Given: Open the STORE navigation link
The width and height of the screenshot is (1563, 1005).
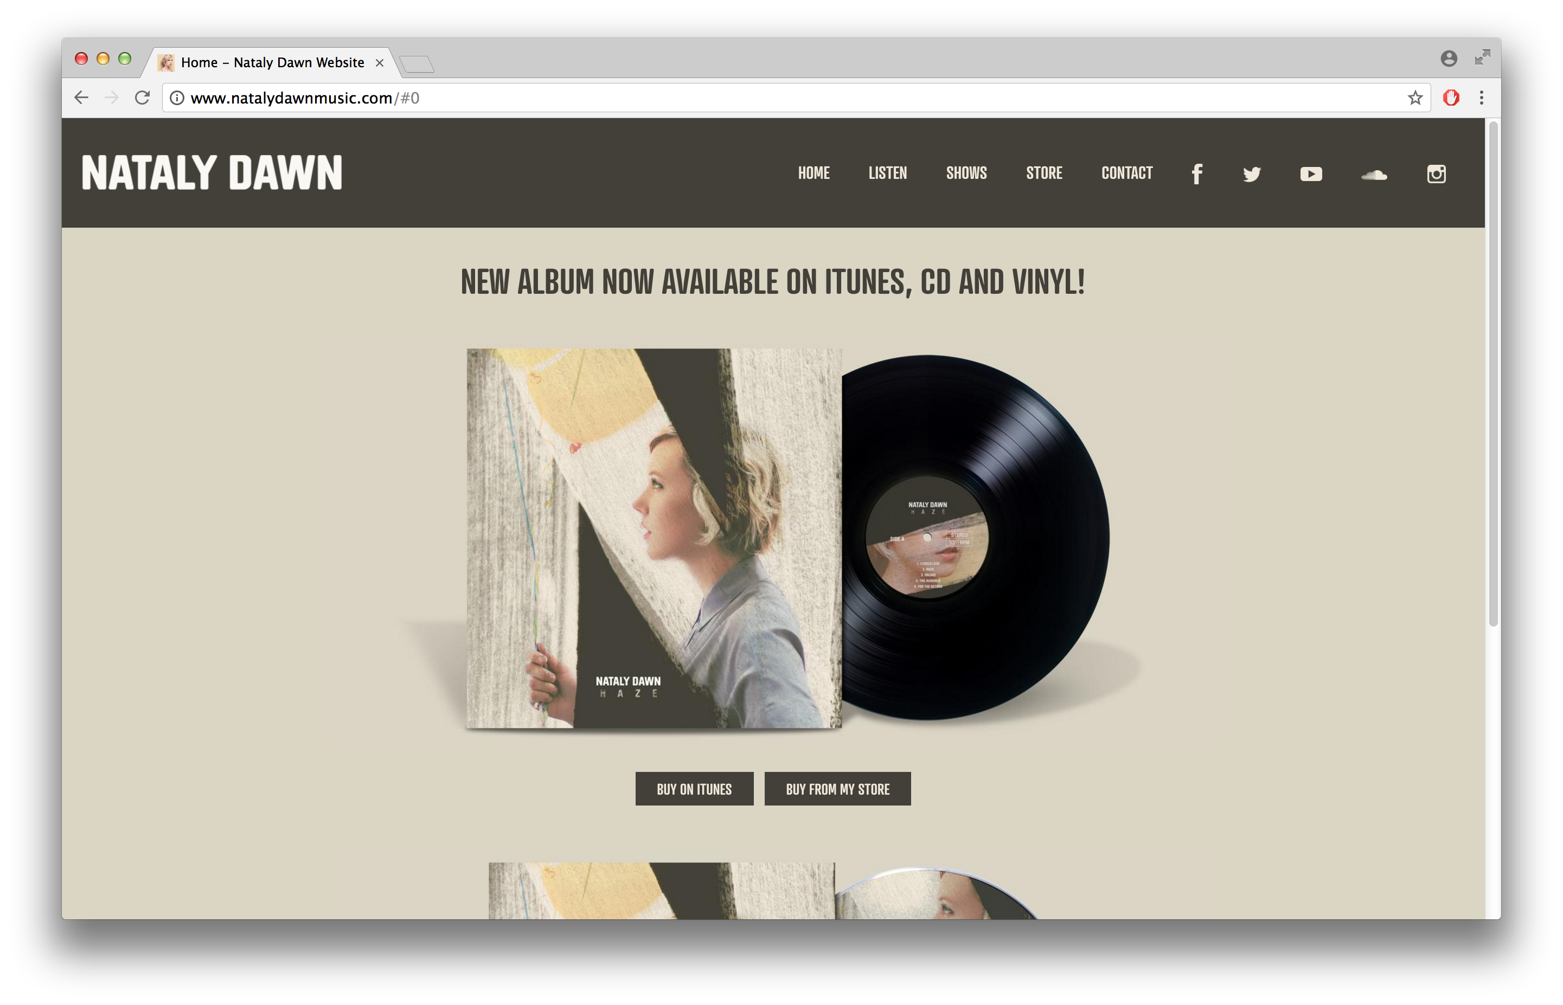Looking at the screenshot, I should pyautogui.click(x=1044, y=173).
